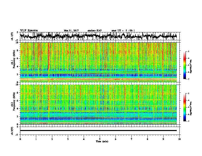Click the time axis tick label "10"
The width and height of the screenshot is (202, 156).
[179, 139]
